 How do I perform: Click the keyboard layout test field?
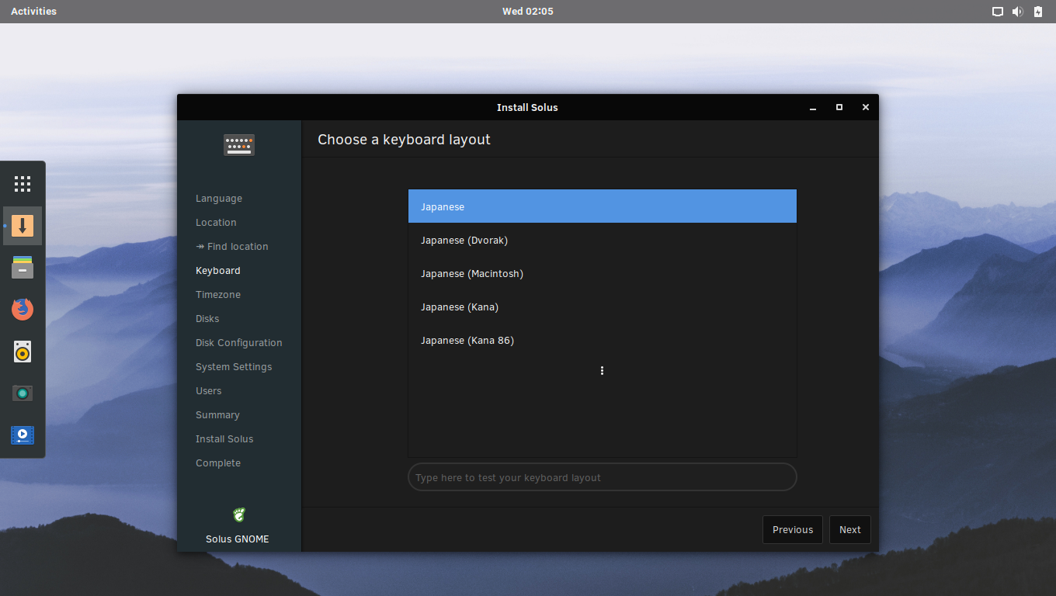(x=603, y=477)
